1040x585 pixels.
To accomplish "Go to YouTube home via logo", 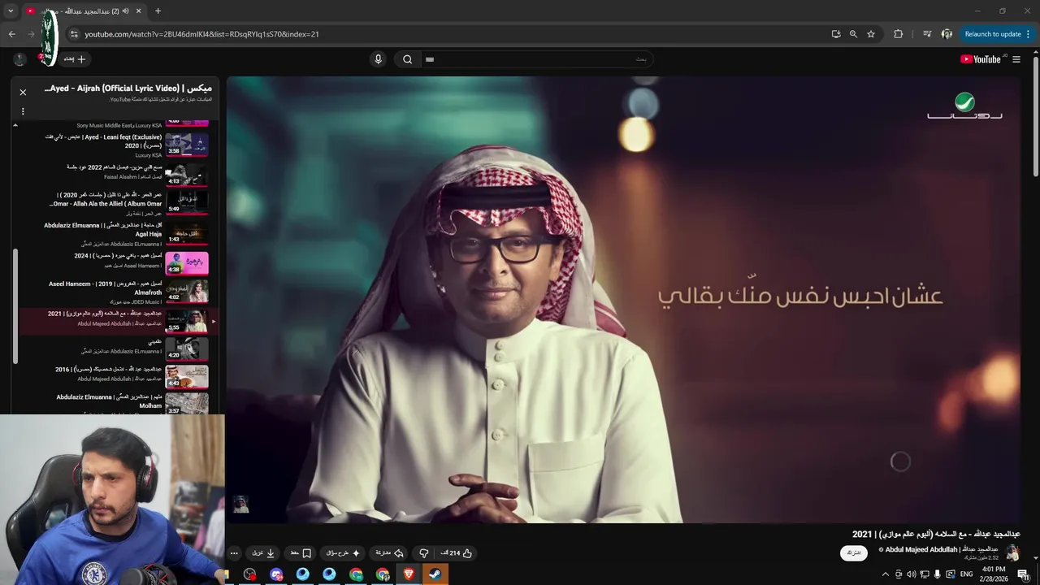I will (x=981, y=59).
